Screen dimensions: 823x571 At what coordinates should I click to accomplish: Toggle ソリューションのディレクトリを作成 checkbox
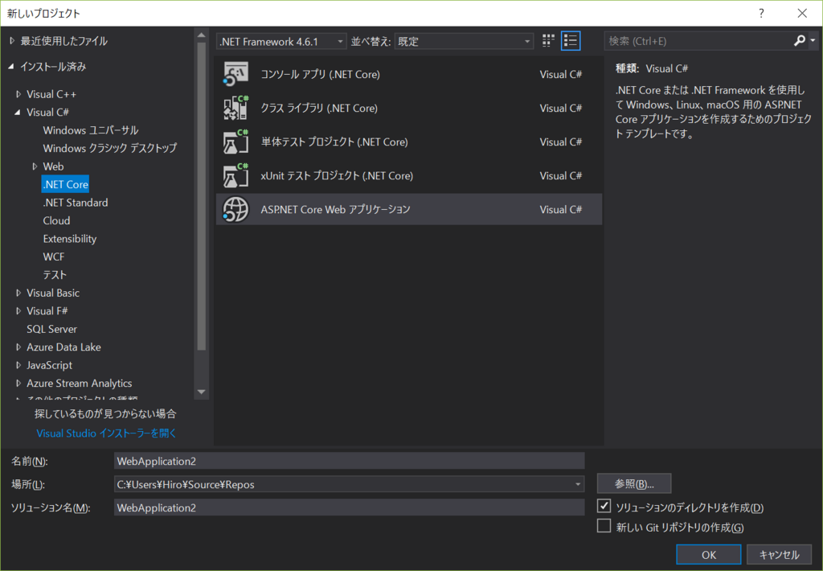604,507
